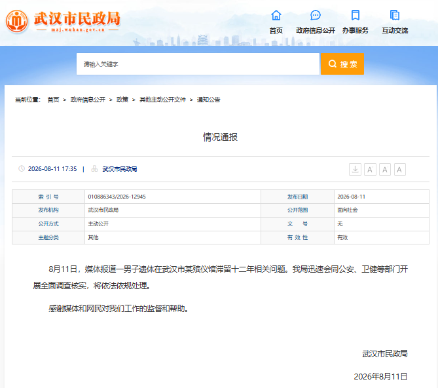This screenshot has height=388, width=438.
Task: Go to 政策 in the breadcrumb
Action: click(122, 100)
